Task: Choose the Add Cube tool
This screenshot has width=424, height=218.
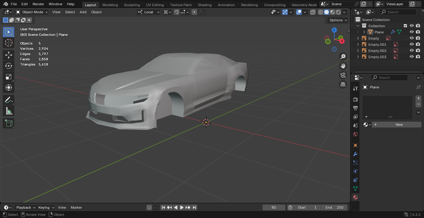Action: point(9,123)
